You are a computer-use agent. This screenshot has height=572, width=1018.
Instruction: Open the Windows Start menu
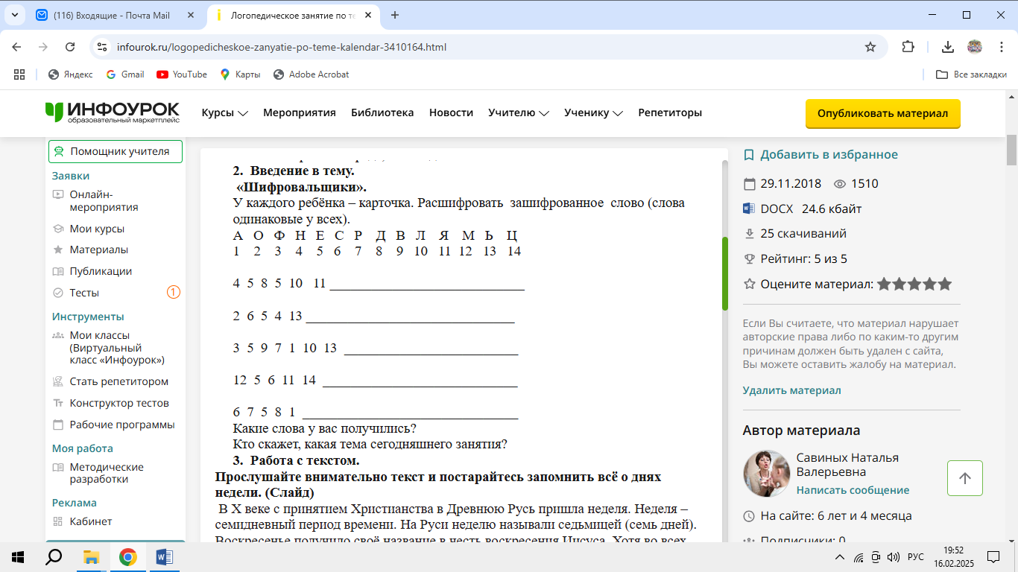18,557
